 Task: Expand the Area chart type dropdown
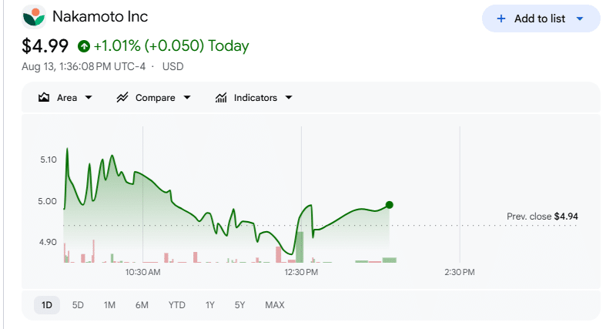click(x=89, y=98)
